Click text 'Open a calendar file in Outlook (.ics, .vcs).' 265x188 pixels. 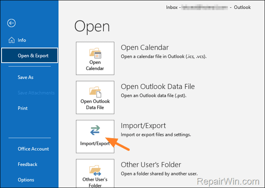(164, 57)
